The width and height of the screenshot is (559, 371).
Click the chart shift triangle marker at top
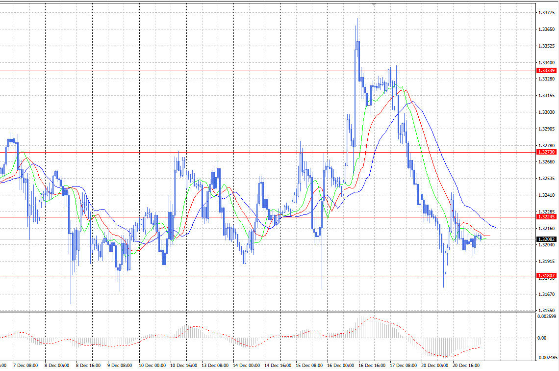[374, 4]
